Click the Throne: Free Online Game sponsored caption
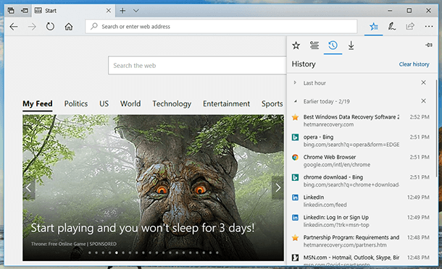442x269 pixels. click(74, 244)
